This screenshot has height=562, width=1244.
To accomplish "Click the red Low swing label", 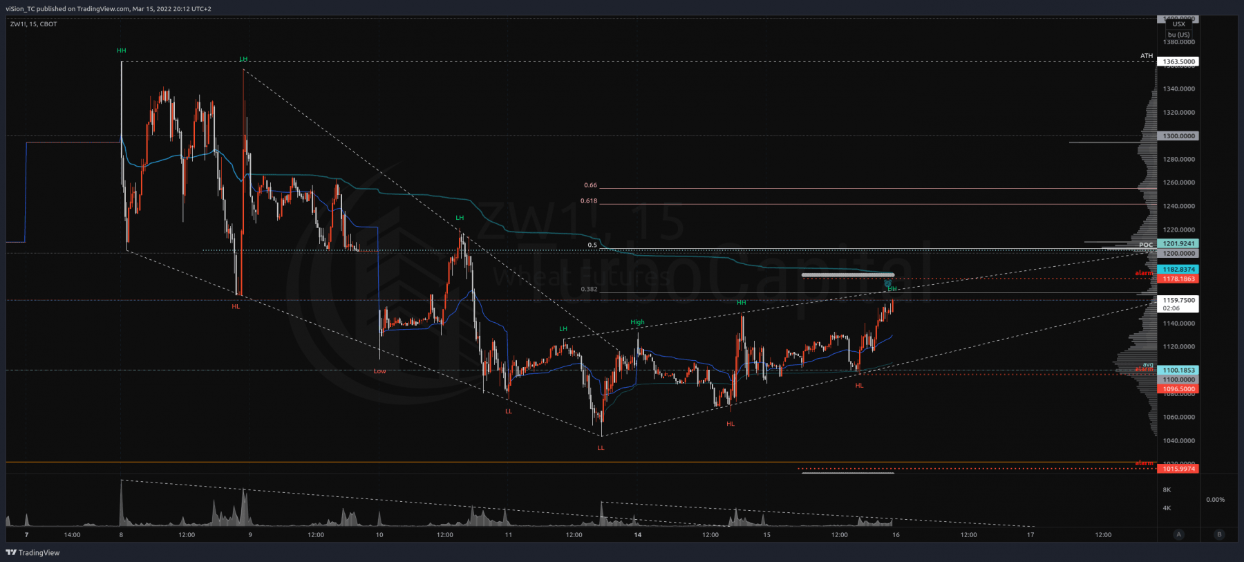I will pos(380,371).
